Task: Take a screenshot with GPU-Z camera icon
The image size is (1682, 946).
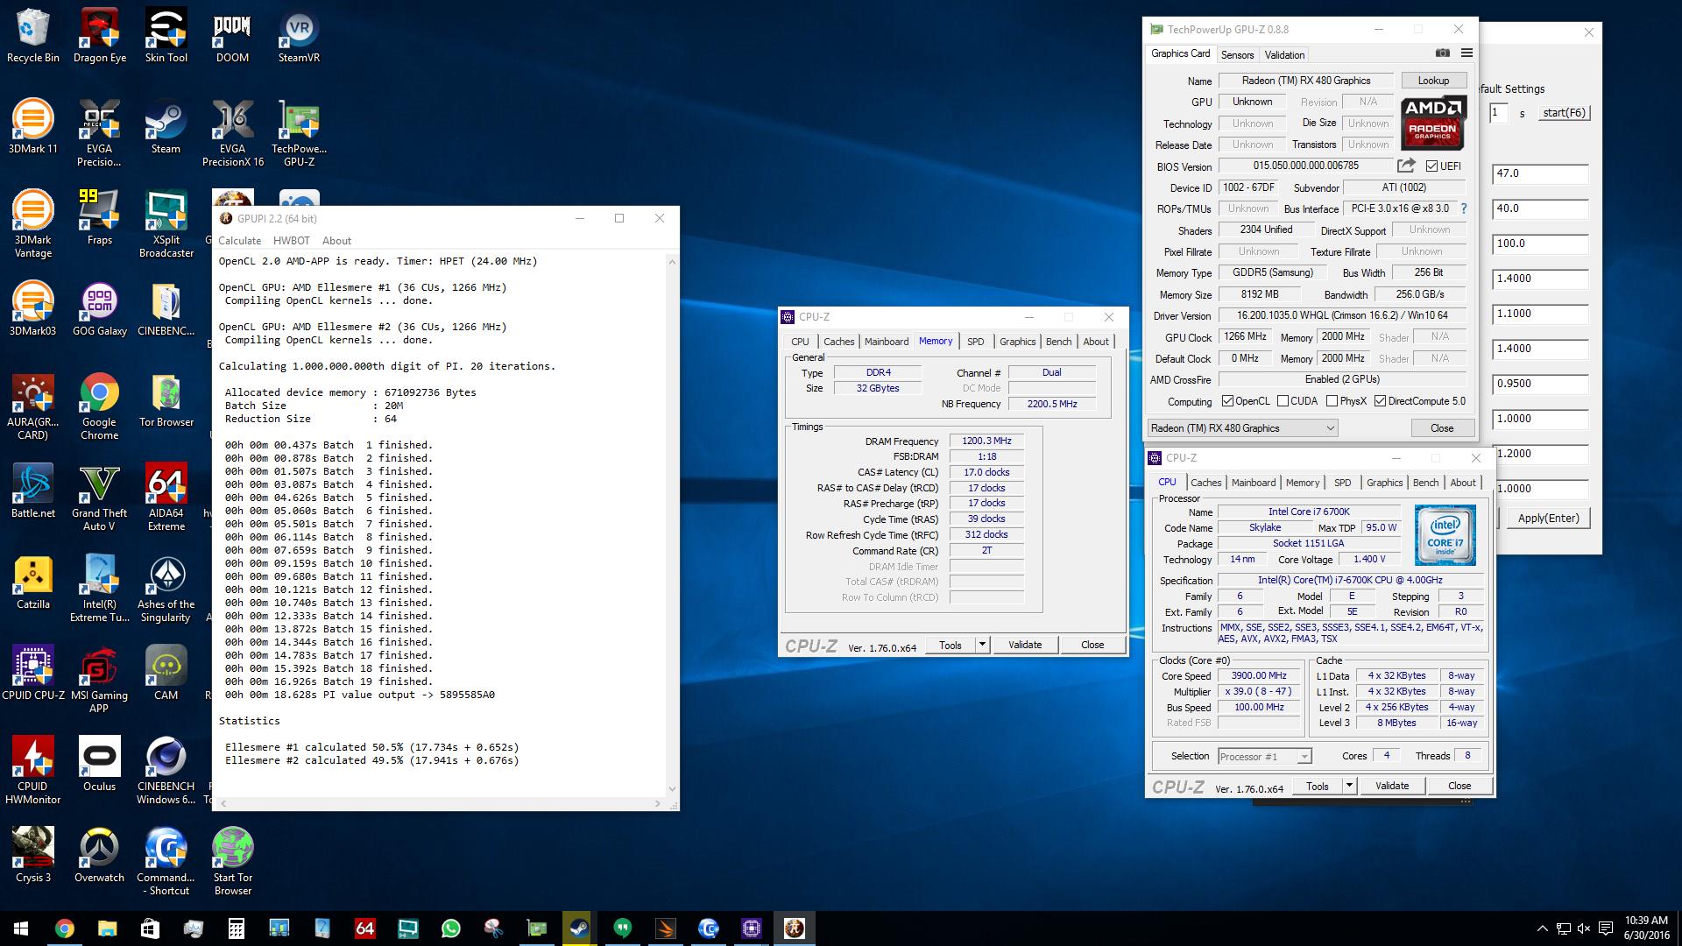Action: [1443, 53]
